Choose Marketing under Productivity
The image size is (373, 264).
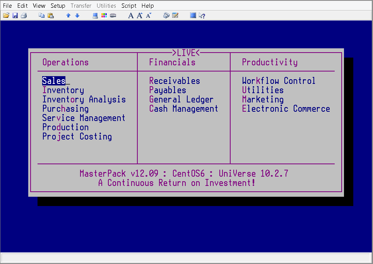(x=263, y=99)
